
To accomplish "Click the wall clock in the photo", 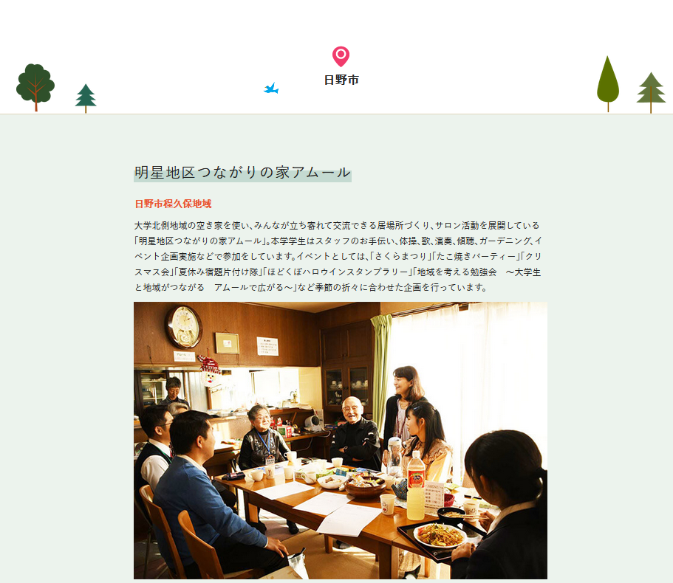I will [x=185, y=327].
